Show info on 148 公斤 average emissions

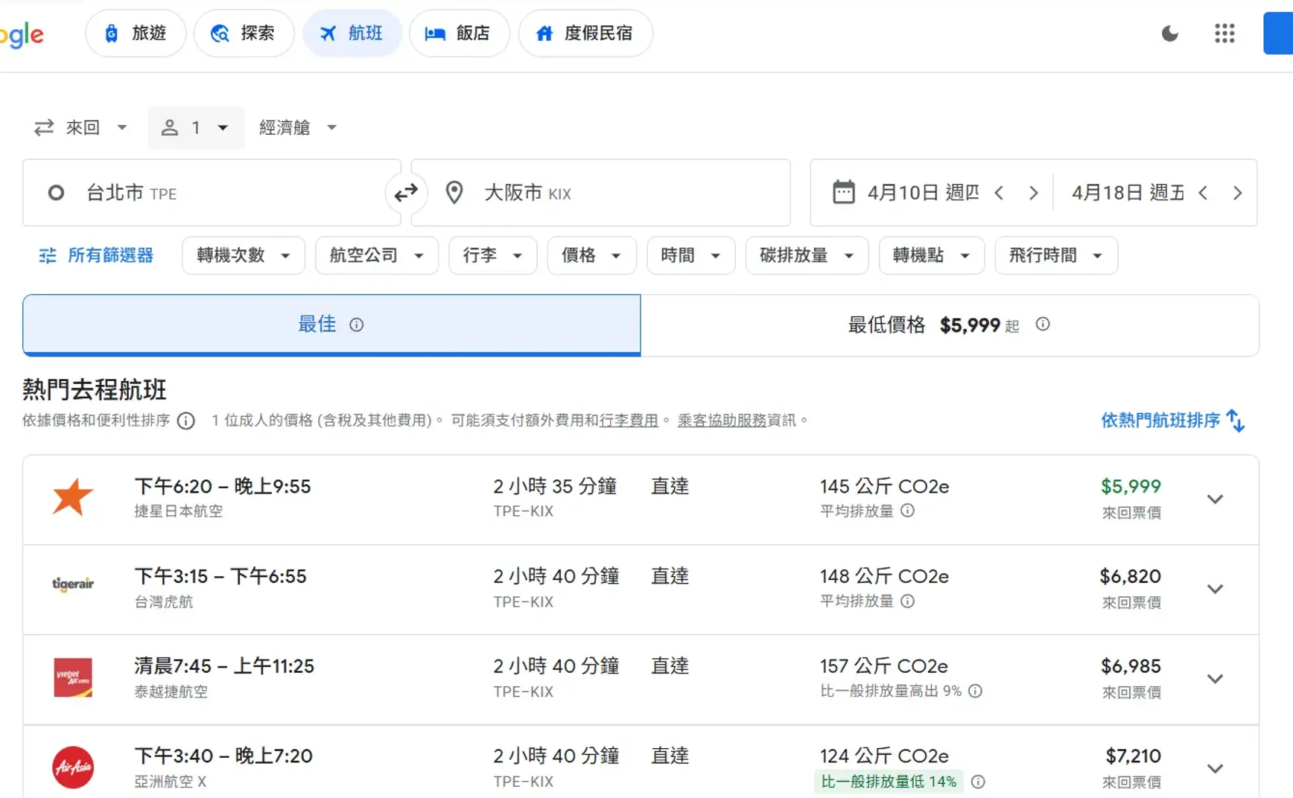click(907, 601)
